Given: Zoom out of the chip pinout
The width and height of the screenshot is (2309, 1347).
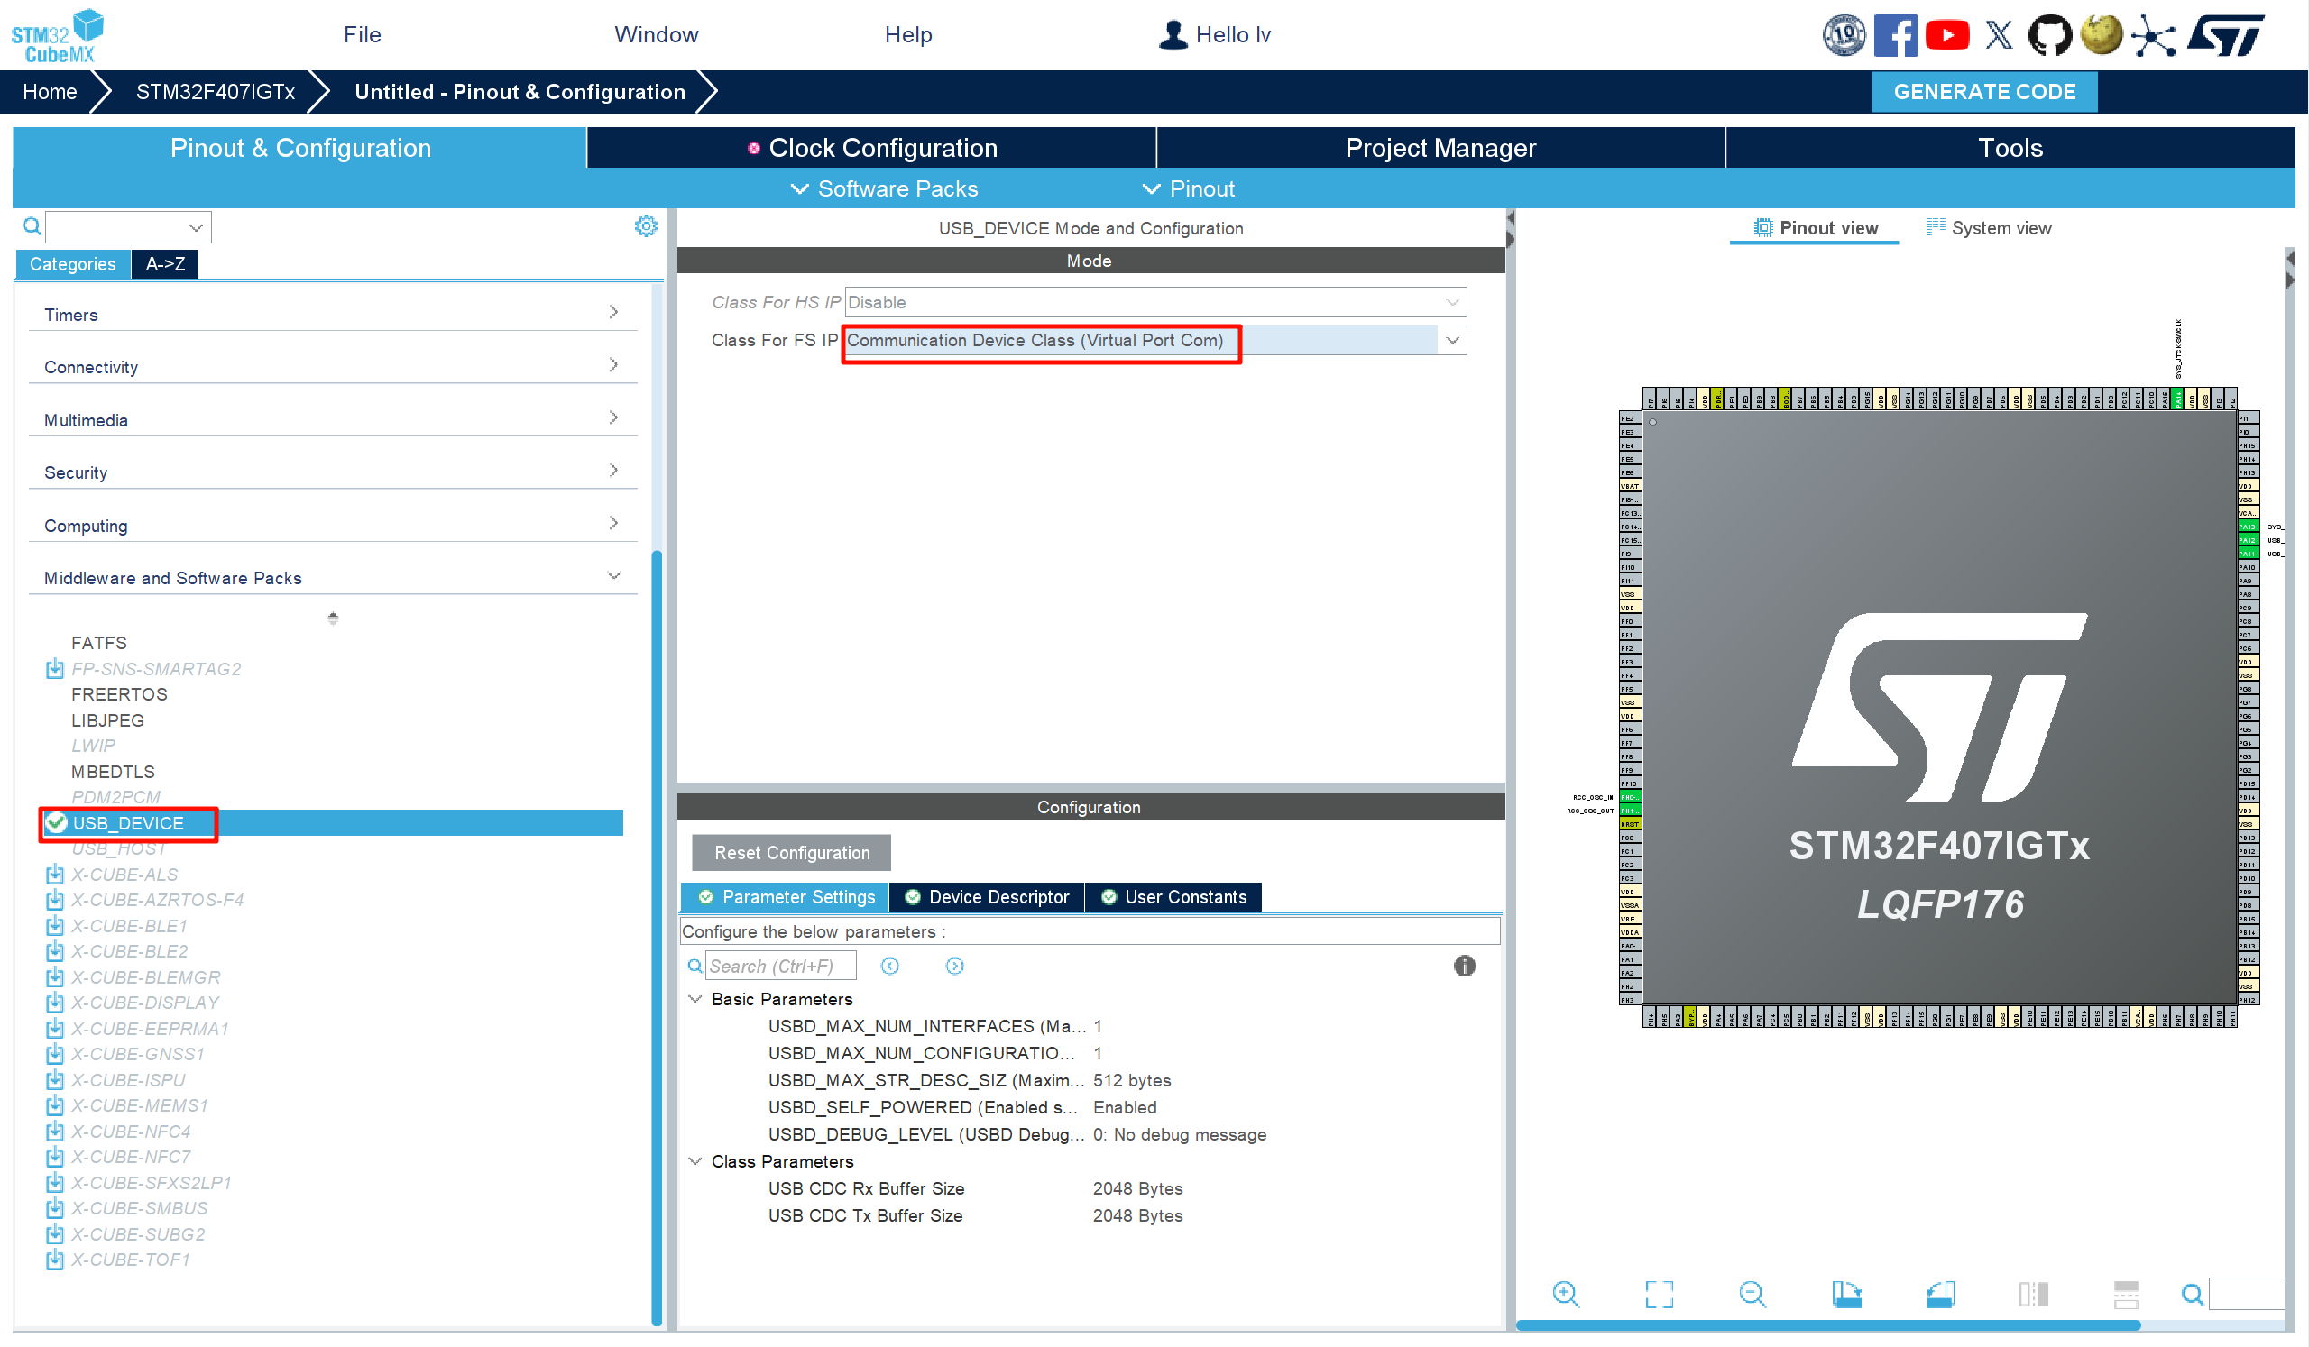Looking at the screenshot, I should click(x=1752, y=1294).
